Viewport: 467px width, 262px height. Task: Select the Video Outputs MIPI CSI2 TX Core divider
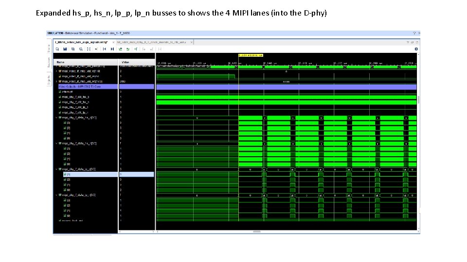coord(88,86)
